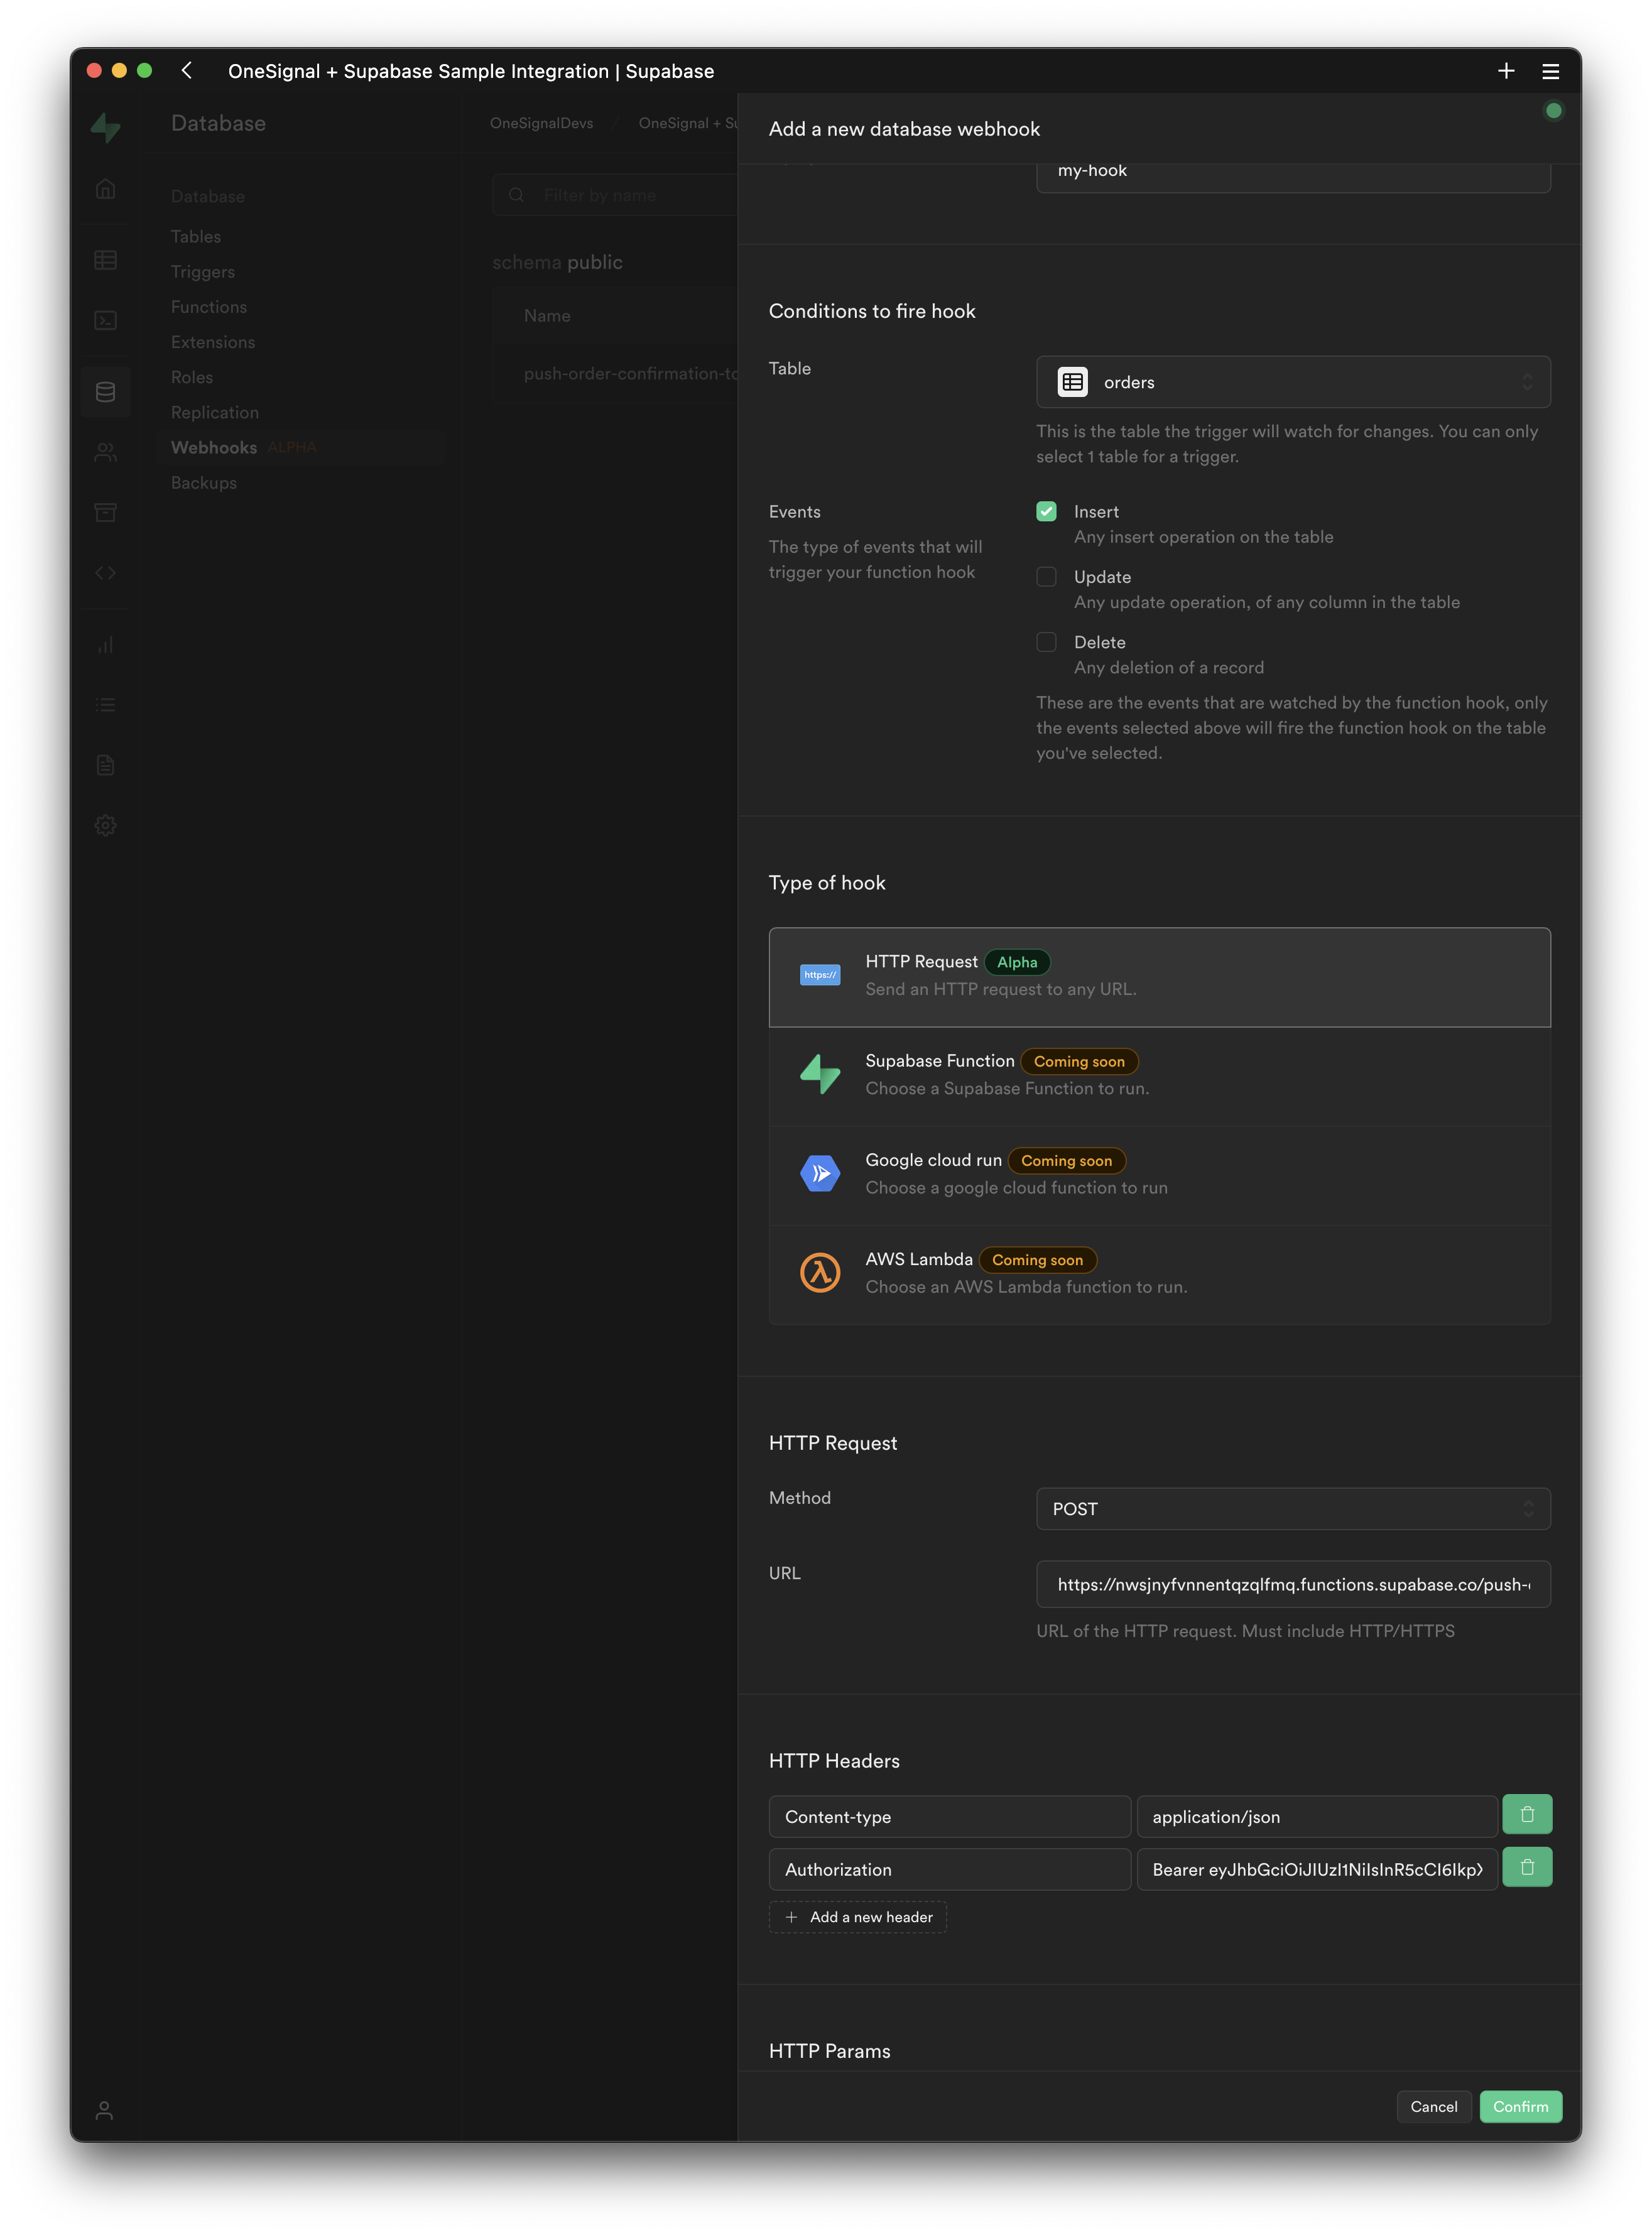The image size is (1652, 2235).
Task: Open the browser hamburger menu
Action: coord(1551,71)
